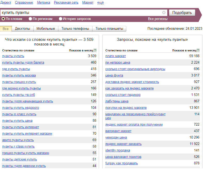Select the Только планшеты tab
Viewport: 203px width, 169px height.
point(109,29)
